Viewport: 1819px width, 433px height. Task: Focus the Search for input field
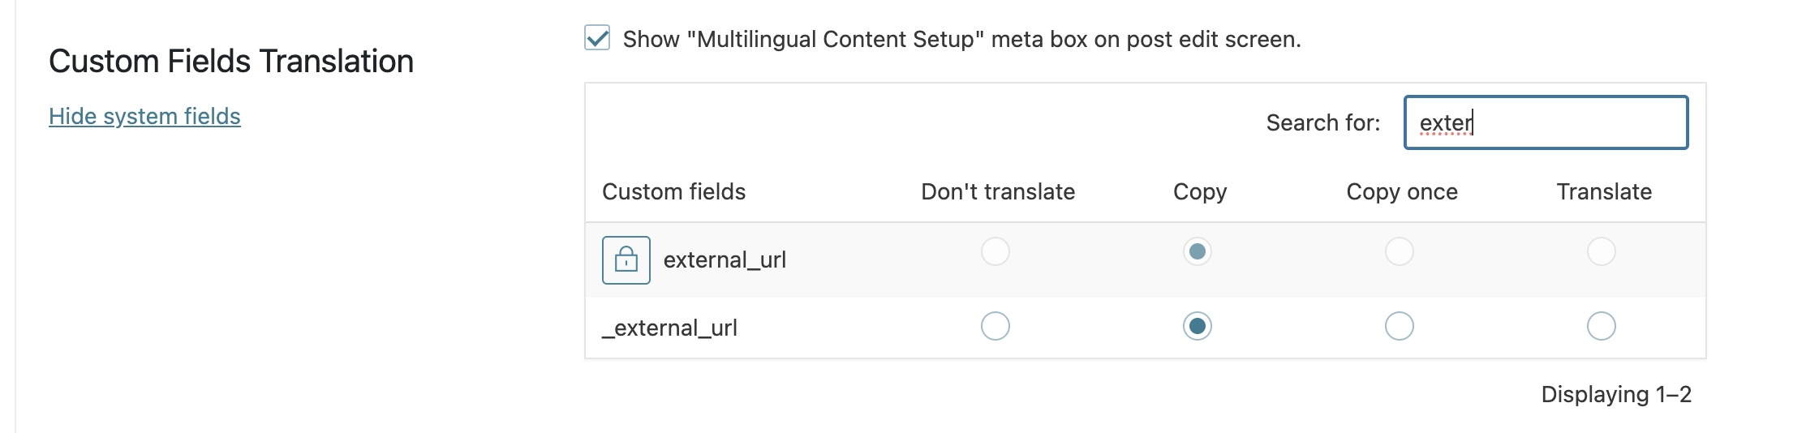(x=1546, y=122)
